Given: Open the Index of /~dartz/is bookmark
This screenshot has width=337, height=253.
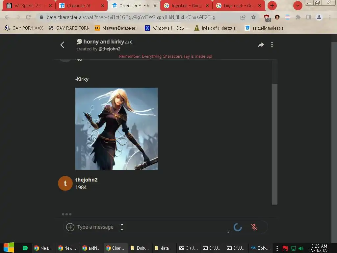Looking at the screenshot, I should click(x=217, y=28).
